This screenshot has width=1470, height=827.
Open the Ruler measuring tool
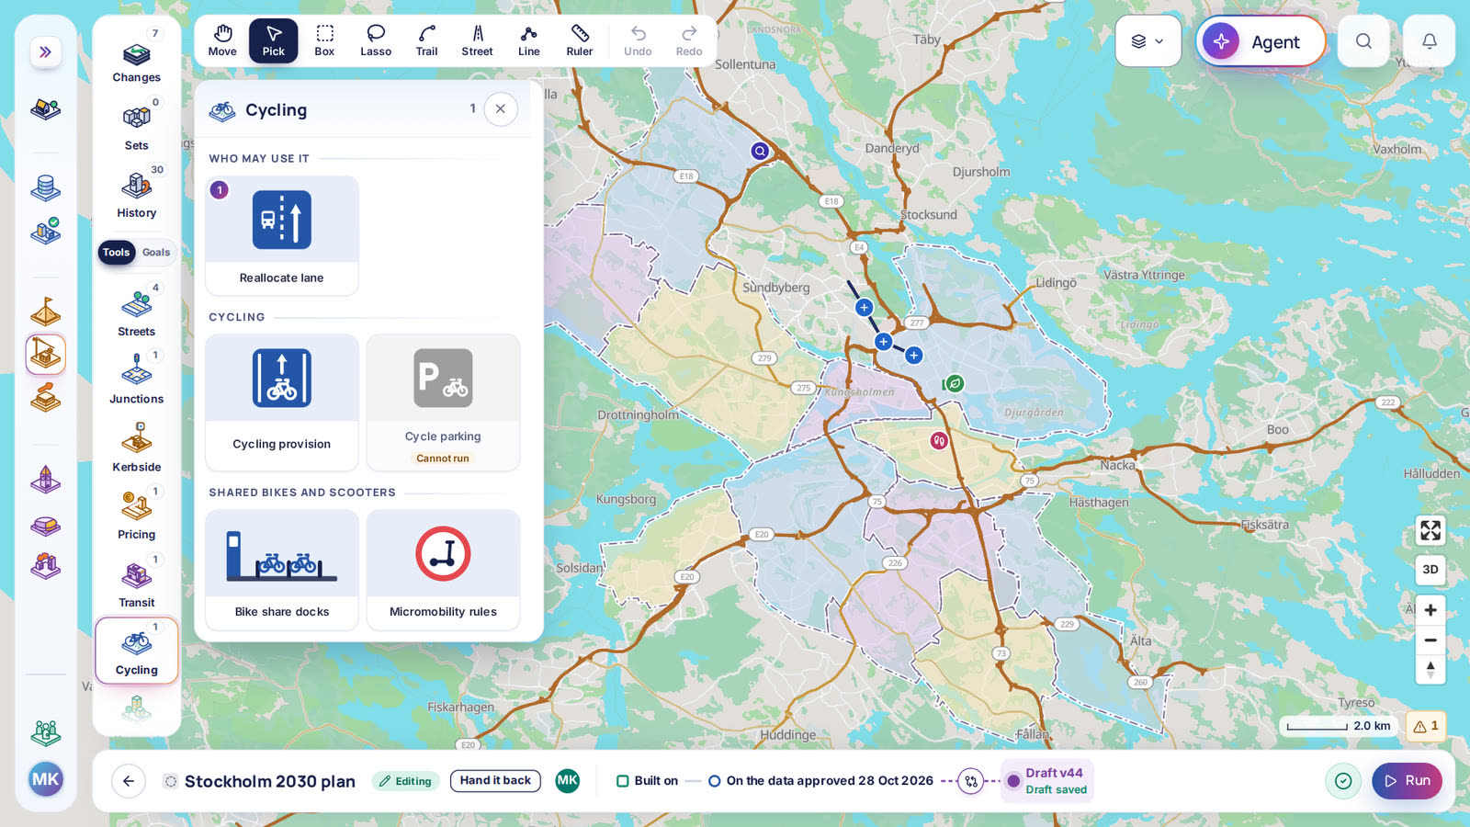tap(580, 41)
